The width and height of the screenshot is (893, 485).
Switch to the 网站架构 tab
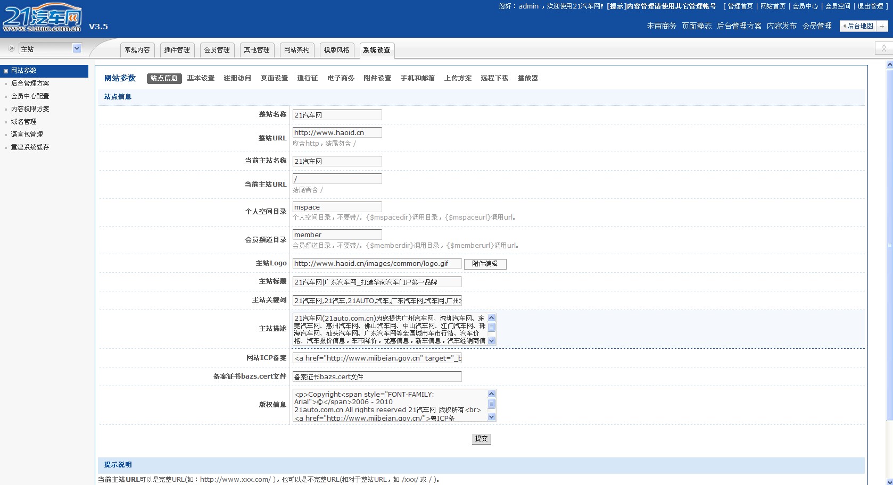point(297,50)
